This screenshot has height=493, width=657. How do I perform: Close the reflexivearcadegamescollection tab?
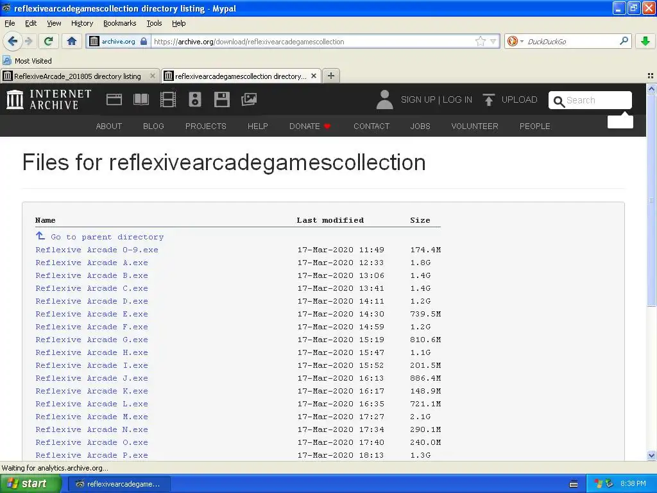coord(313,76)
